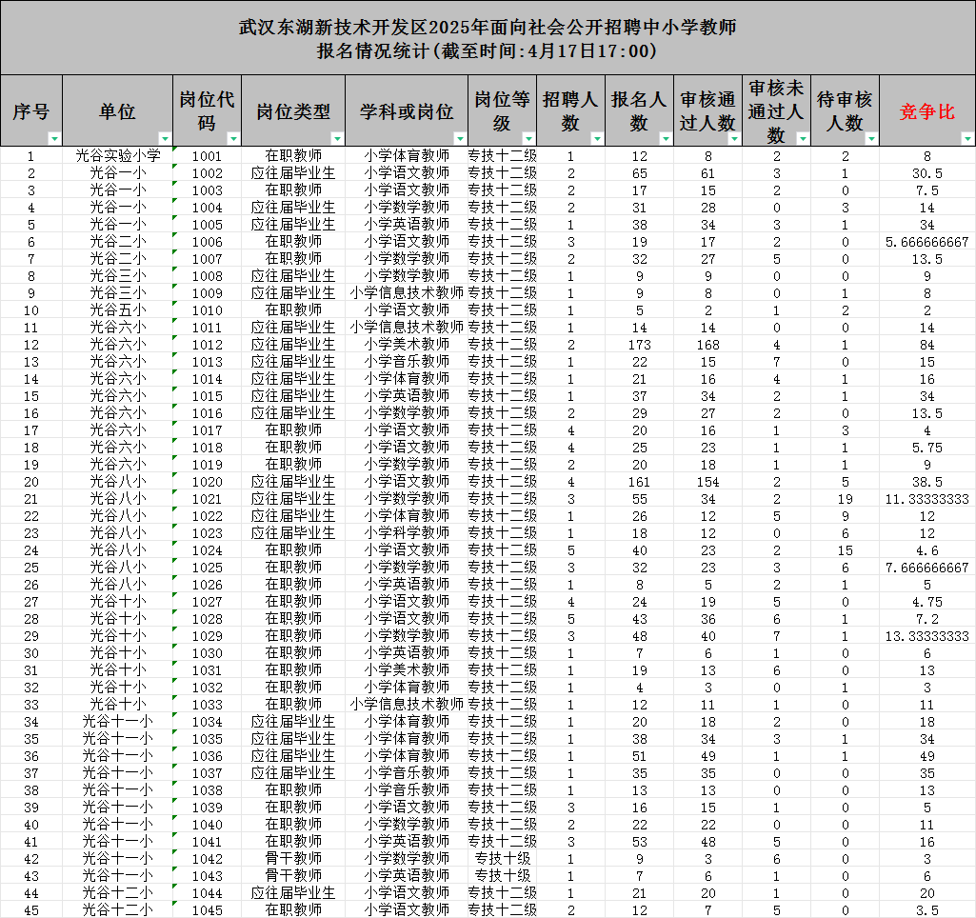Select pending review count cell 15
This screenshot has height=918, width=976.
point(845,550)
